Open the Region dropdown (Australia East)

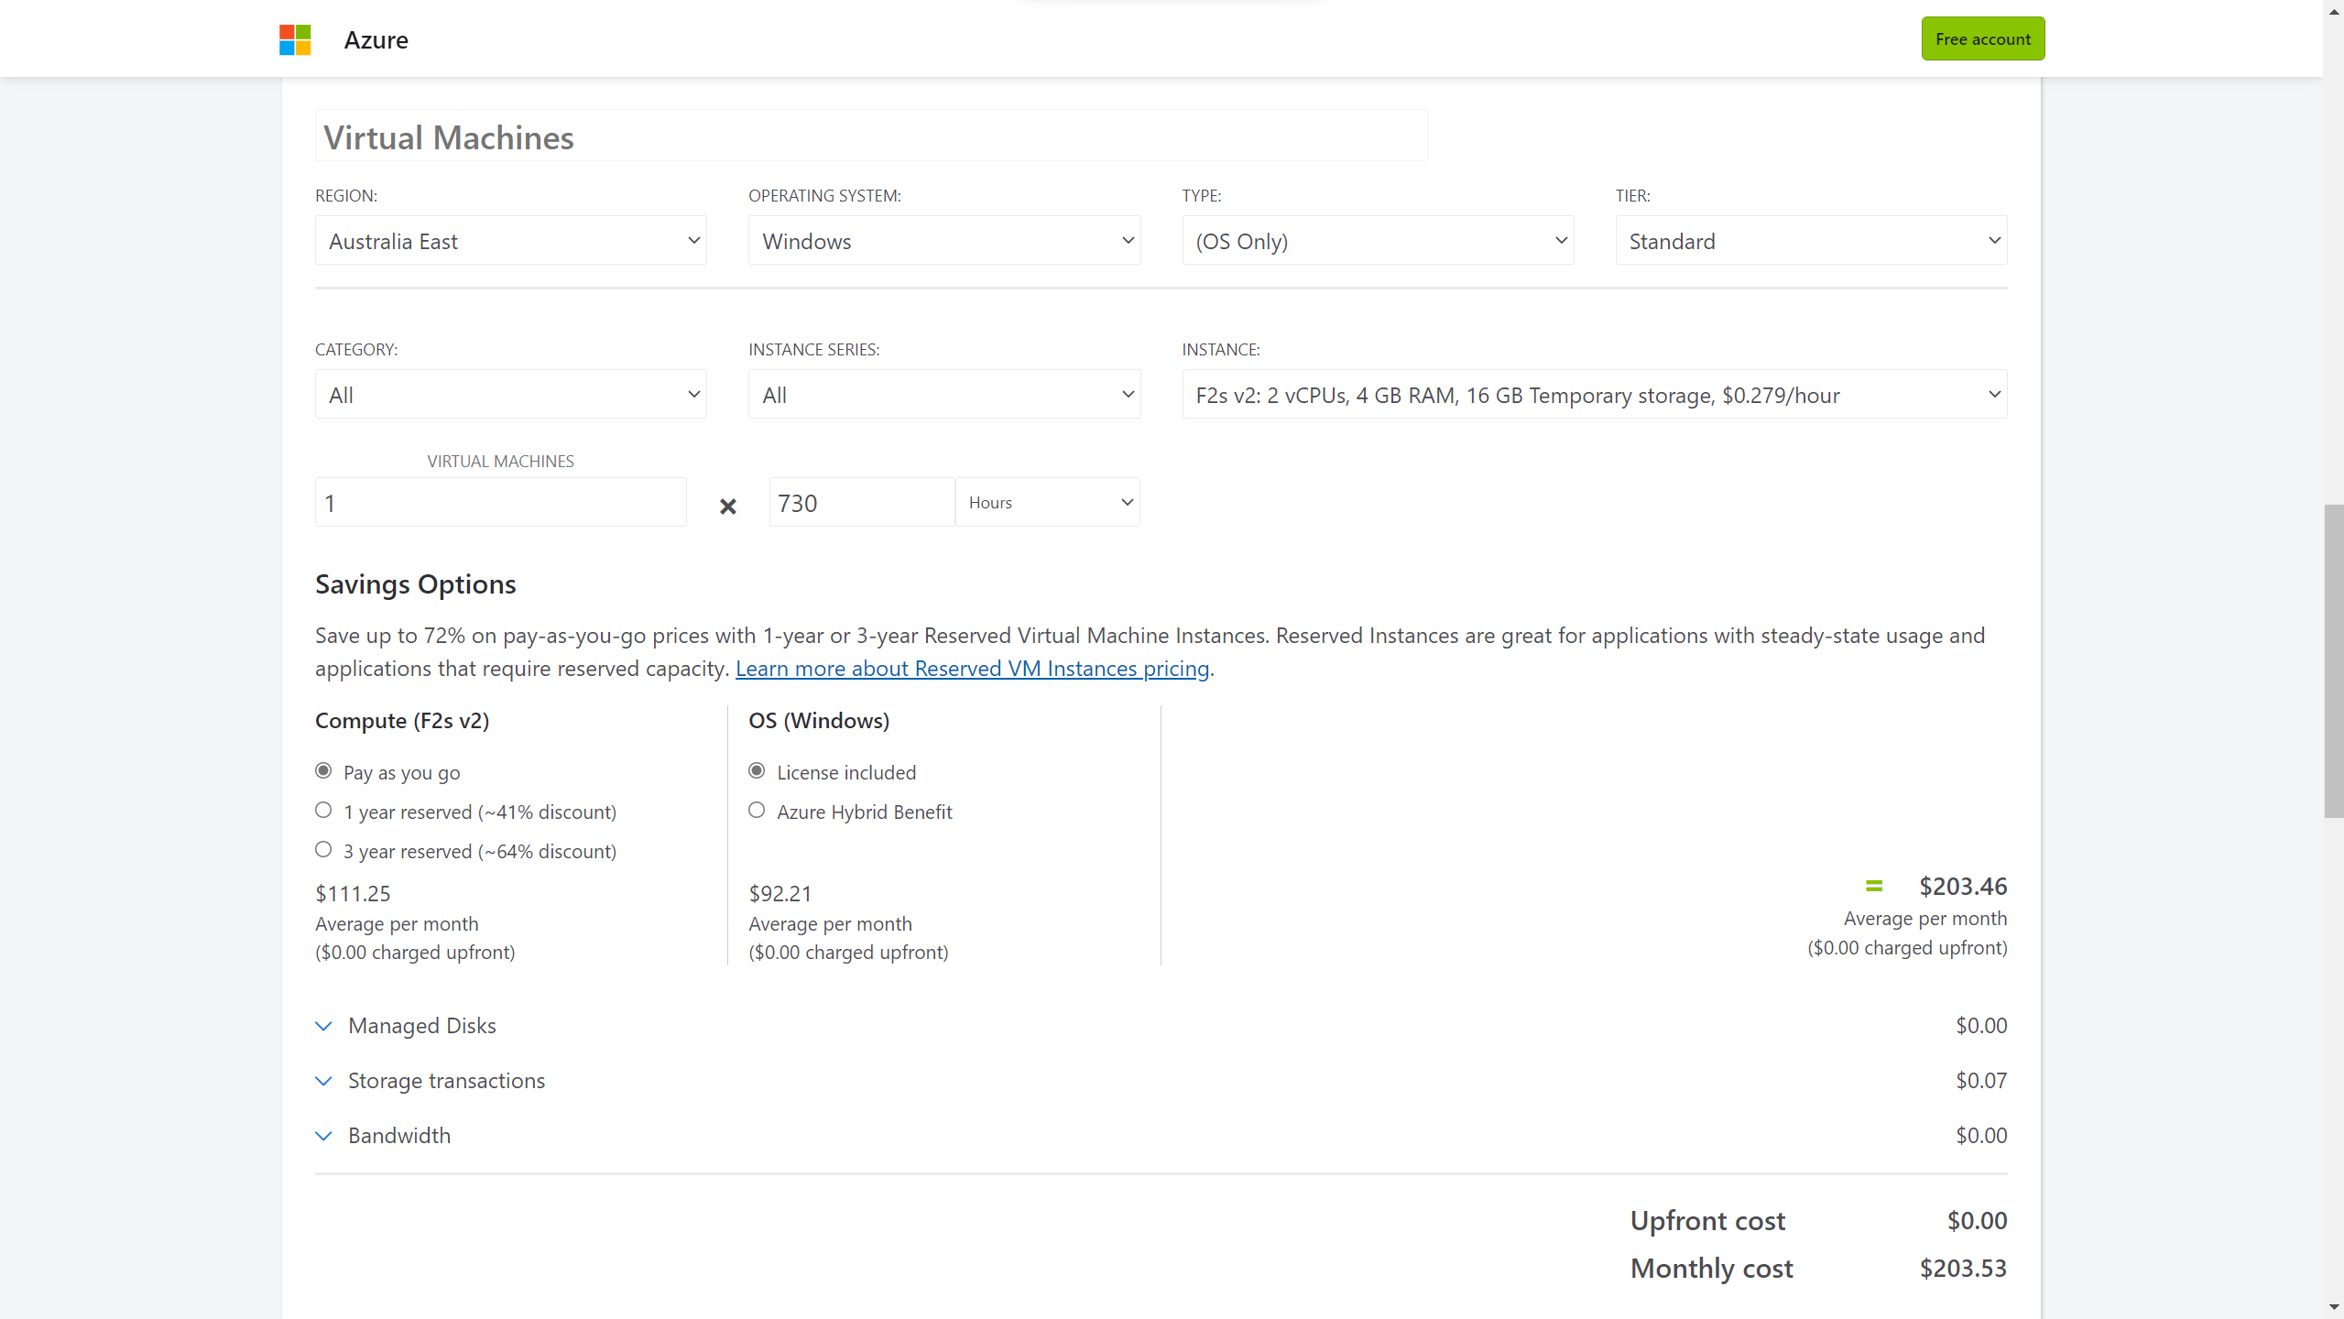point(510,241)
